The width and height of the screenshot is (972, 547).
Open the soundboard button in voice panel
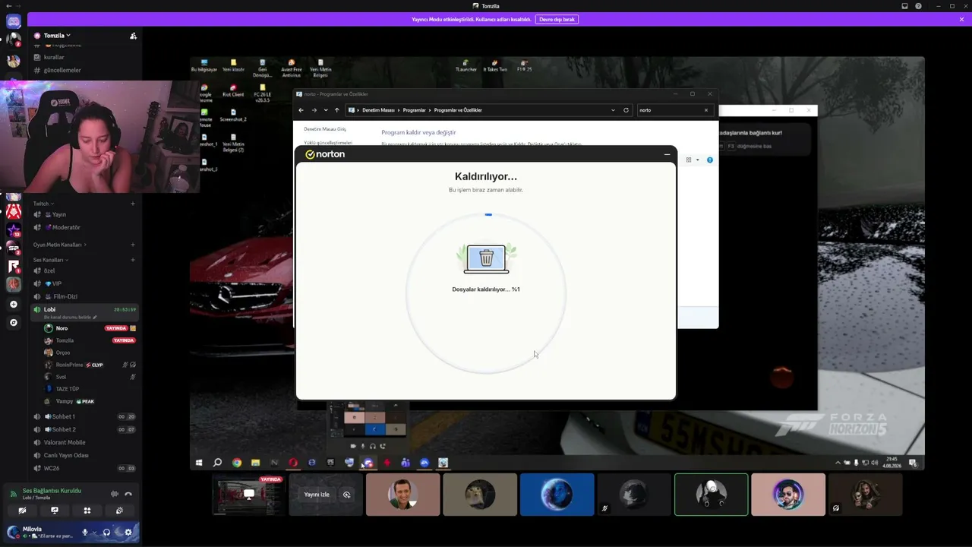point(120,511)
